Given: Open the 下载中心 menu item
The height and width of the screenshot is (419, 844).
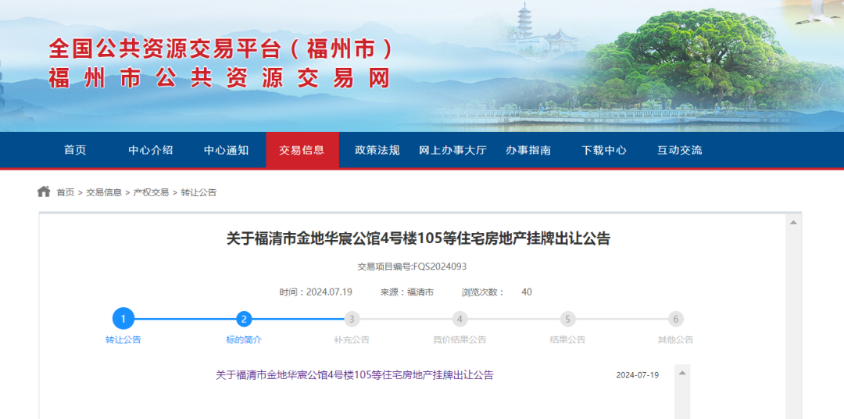Looking at the screenshot, I should 604,150.
